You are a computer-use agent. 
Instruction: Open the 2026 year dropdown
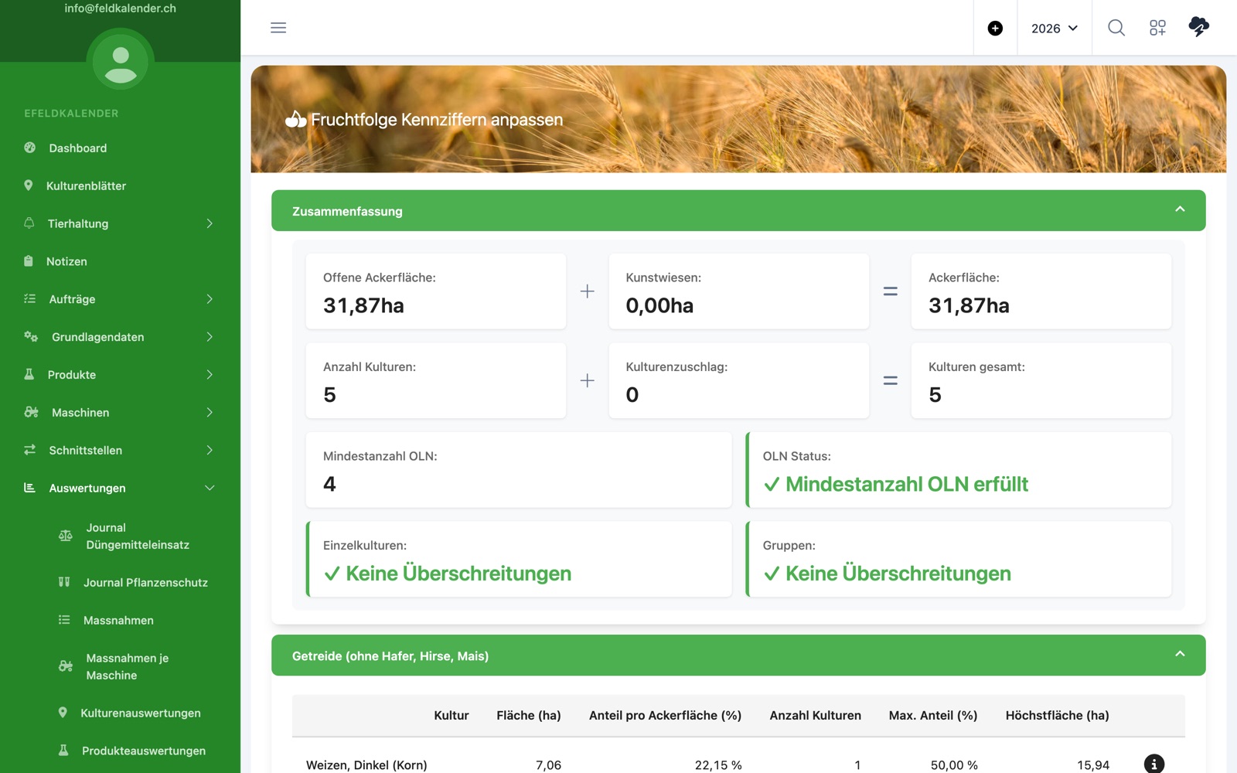1055,29
